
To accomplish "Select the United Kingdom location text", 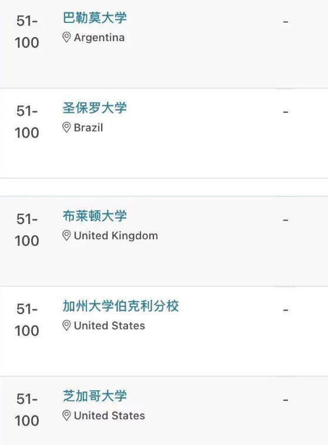I will click(x=116, y=236).
